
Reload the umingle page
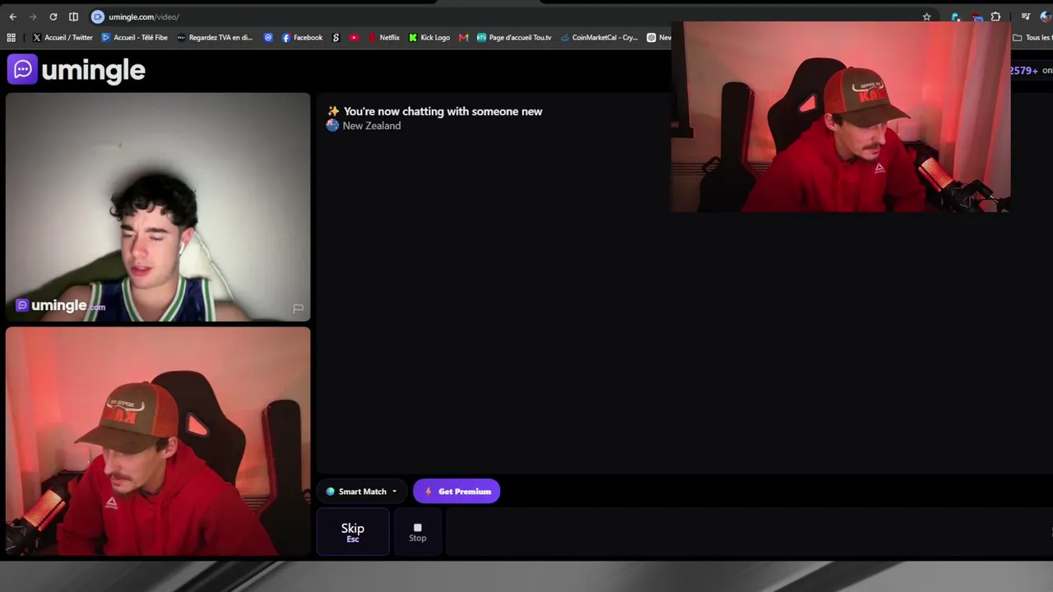tap(53, 16)
